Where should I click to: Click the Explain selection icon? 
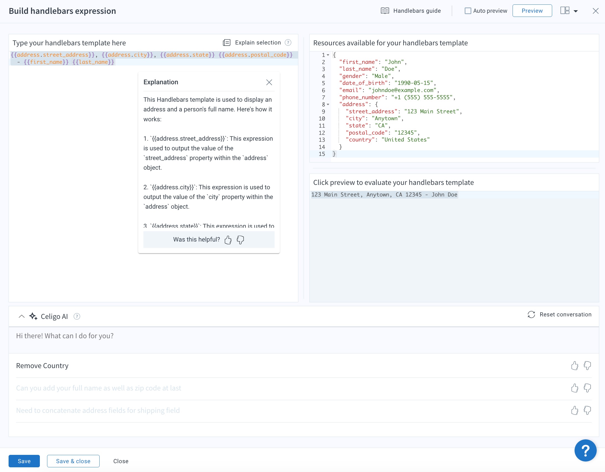pos(227,43)
